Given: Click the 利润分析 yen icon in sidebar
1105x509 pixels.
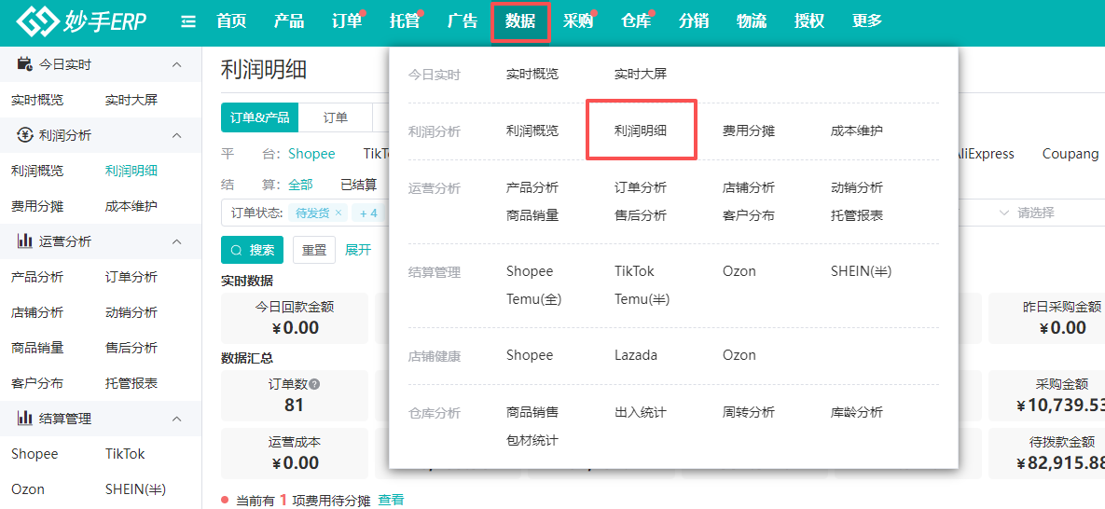Looking at the screenshot, I should point(24,135).
